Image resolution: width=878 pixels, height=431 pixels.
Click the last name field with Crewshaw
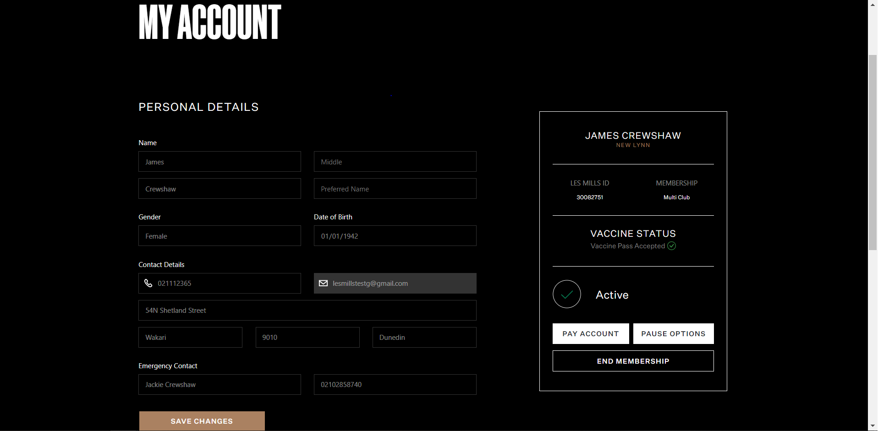pos(220,189)
